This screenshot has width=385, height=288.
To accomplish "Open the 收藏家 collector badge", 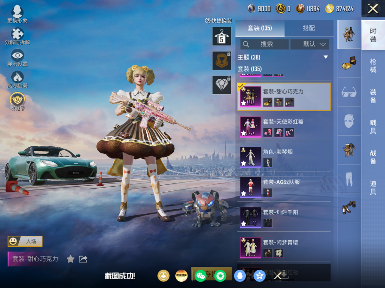I will pos(17,101).
